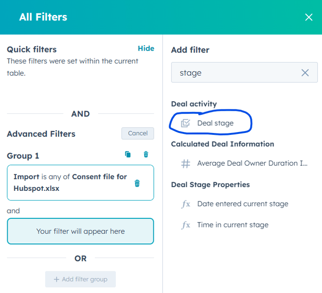Viewport: 322px width, 293px height.
Task: Open the Import is any of filter
Action: (70, 182)
